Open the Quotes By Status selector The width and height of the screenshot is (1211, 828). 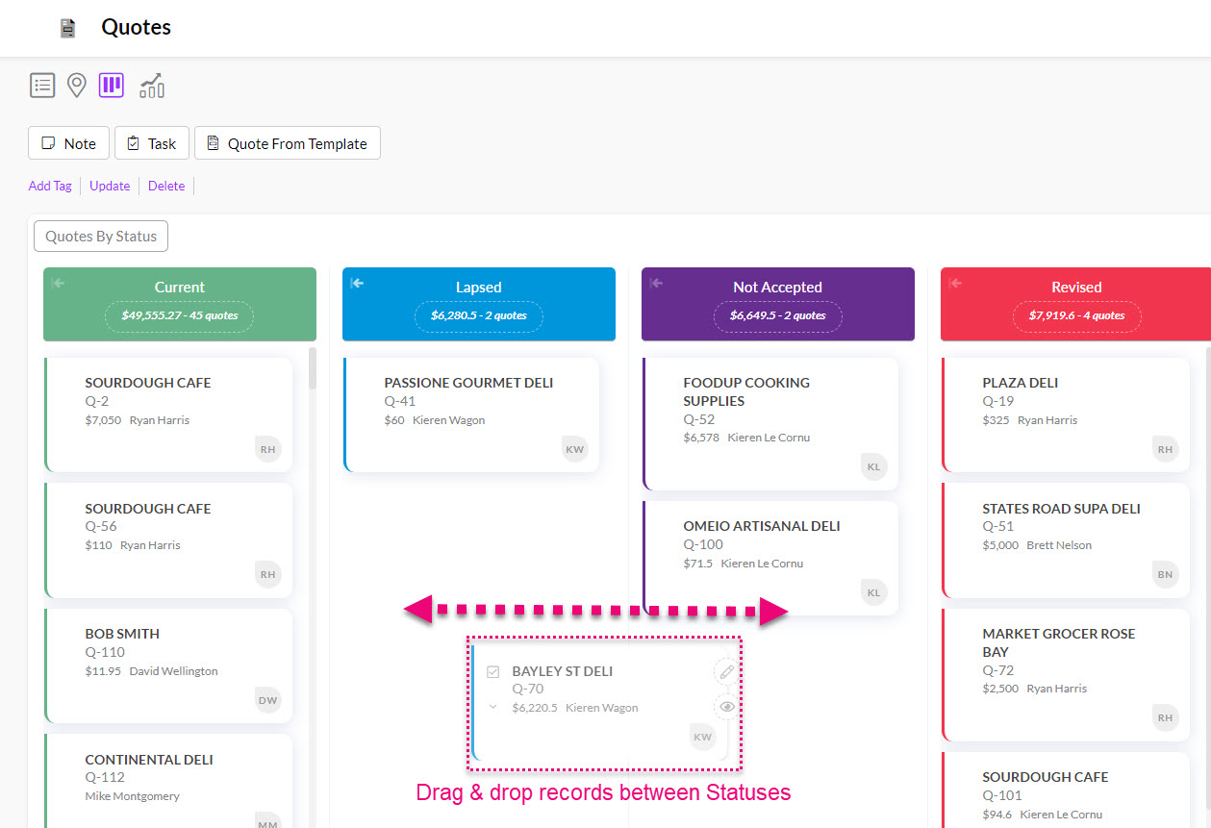coord(101,236)
